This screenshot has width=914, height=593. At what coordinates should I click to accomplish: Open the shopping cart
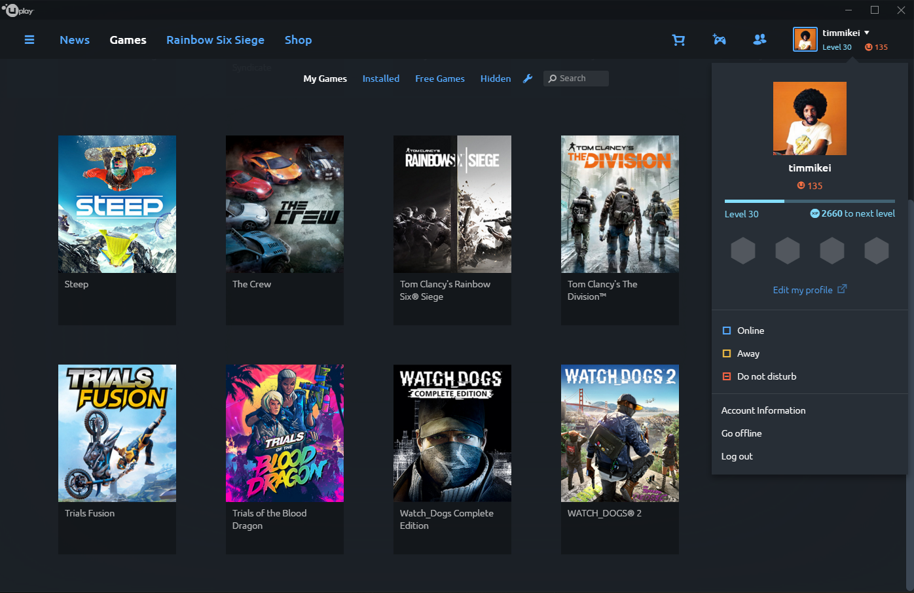pyautogui.click(x=678, y=39)
